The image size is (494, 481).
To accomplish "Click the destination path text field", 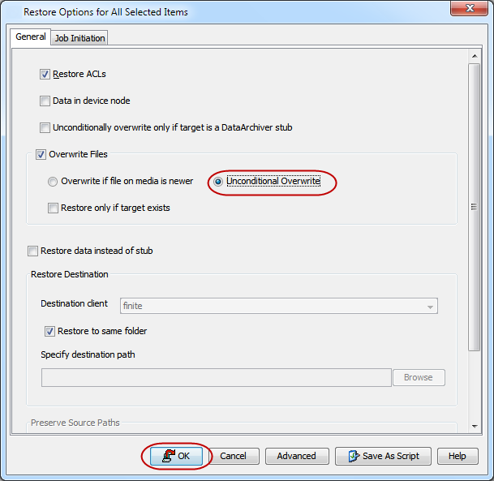I will (x=217, y=378).
